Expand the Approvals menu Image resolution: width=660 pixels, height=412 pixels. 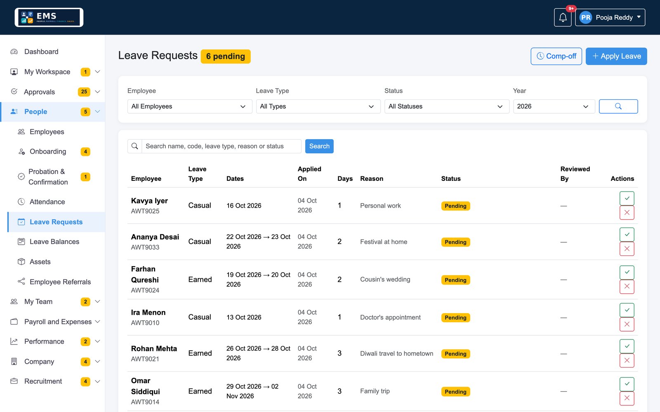click(x=52, y=92)
